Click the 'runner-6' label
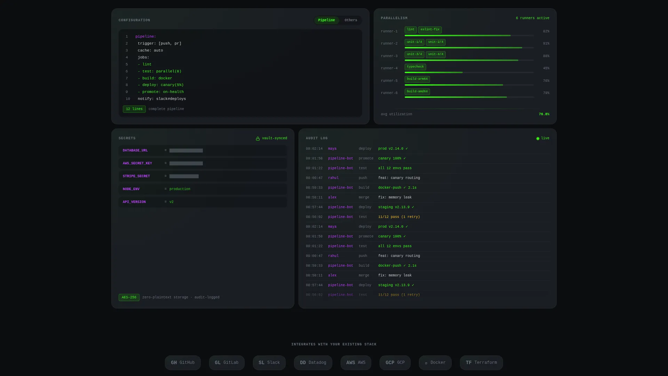Viewport: 668px width, 376px height. tap(389, 93)
